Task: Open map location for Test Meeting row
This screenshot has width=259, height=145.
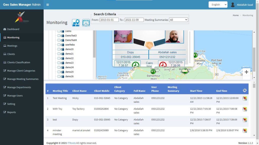Action: [245, 98]
